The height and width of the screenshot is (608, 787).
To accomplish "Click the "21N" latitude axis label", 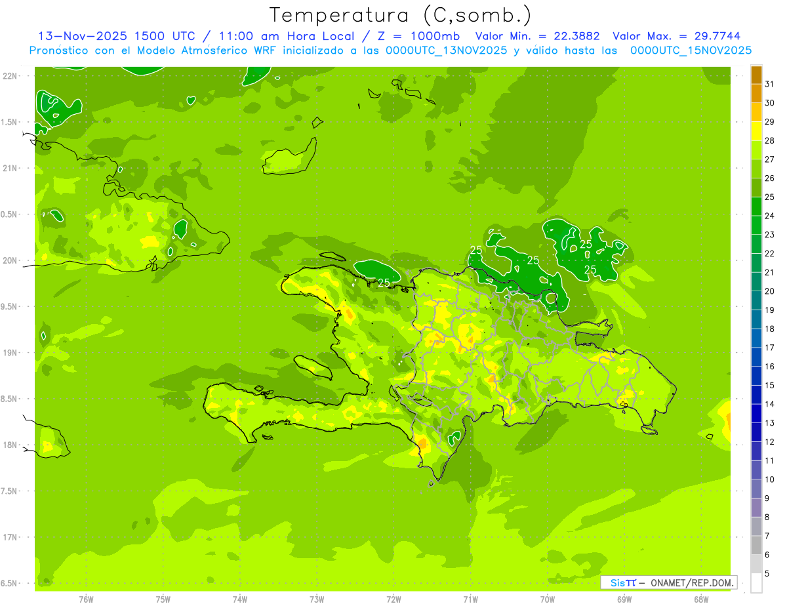I will point(10,168).
